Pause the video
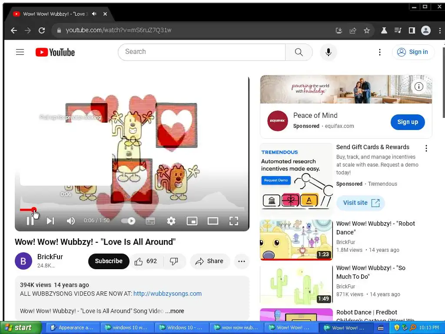445x334 pixels. [x=30, y=220]
